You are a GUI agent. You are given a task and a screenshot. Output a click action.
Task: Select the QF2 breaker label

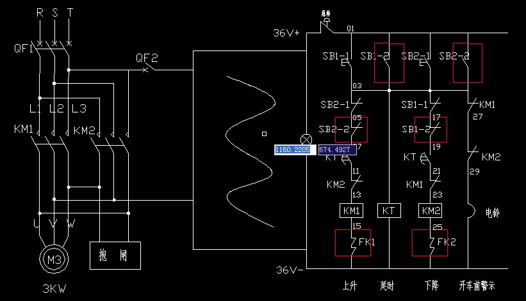tap(146, 57)
